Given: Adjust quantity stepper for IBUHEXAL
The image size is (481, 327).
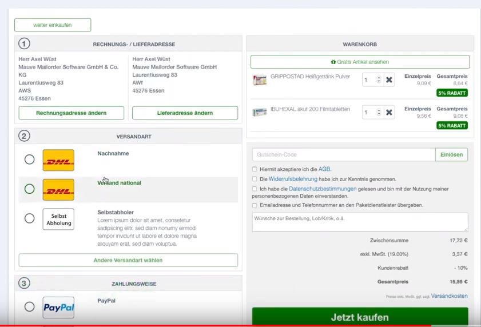Looking at the screenshot, I should [378, 113].
